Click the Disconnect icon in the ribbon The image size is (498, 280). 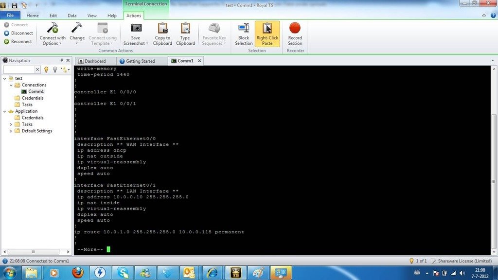coord(7,33)
